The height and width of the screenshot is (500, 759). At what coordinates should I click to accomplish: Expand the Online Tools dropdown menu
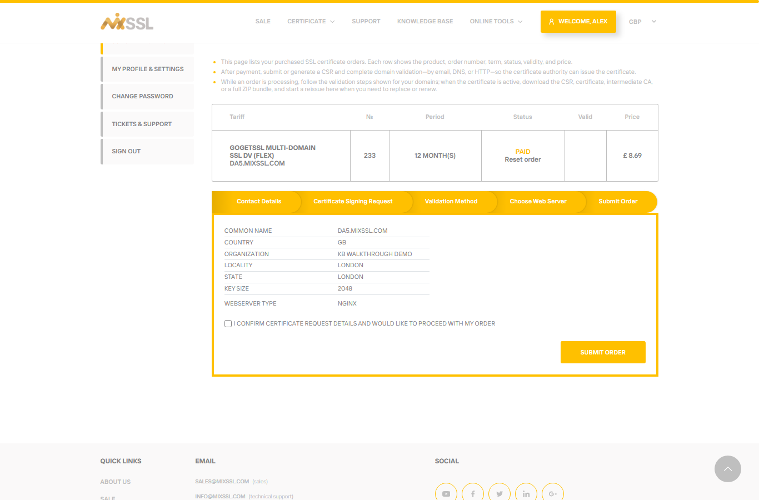[496, 22]
